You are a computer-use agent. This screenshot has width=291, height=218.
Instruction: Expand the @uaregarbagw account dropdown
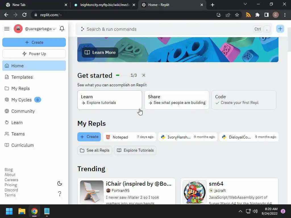40,29
